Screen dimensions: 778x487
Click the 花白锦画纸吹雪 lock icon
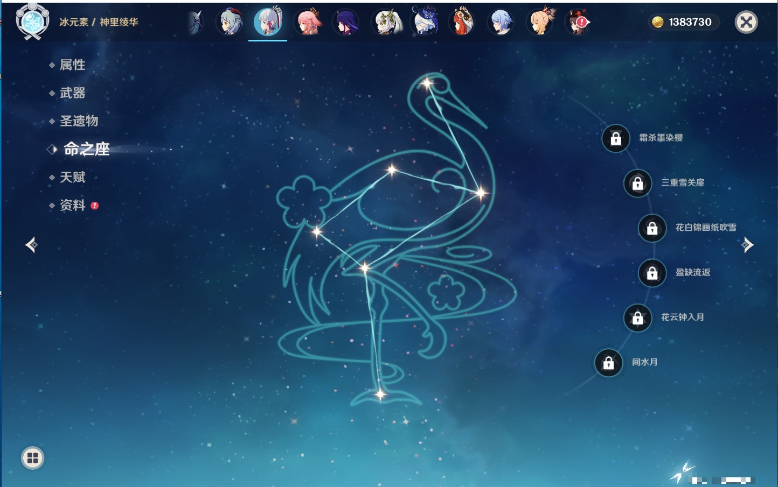click(652, 228)
